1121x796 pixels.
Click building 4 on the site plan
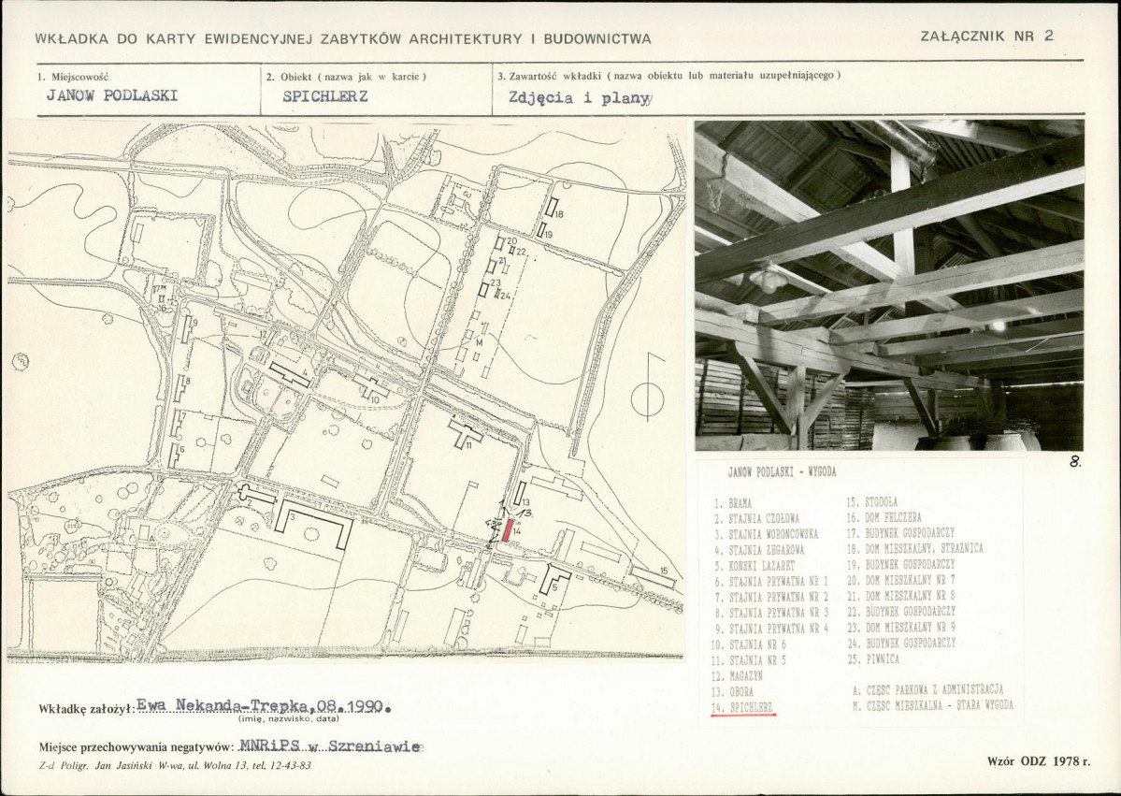(x=291, y=374)
